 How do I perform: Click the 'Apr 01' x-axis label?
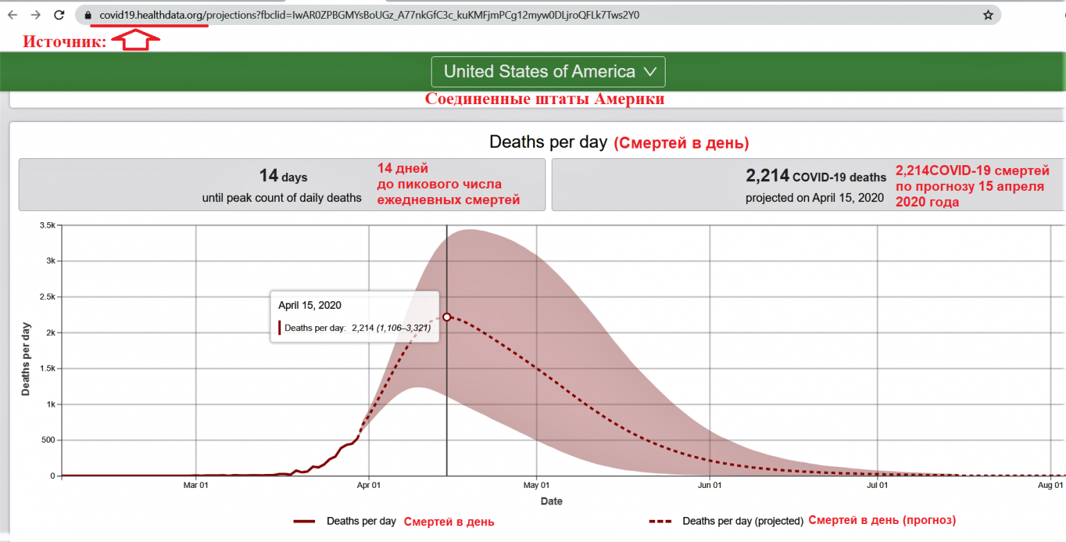(369, 486)
